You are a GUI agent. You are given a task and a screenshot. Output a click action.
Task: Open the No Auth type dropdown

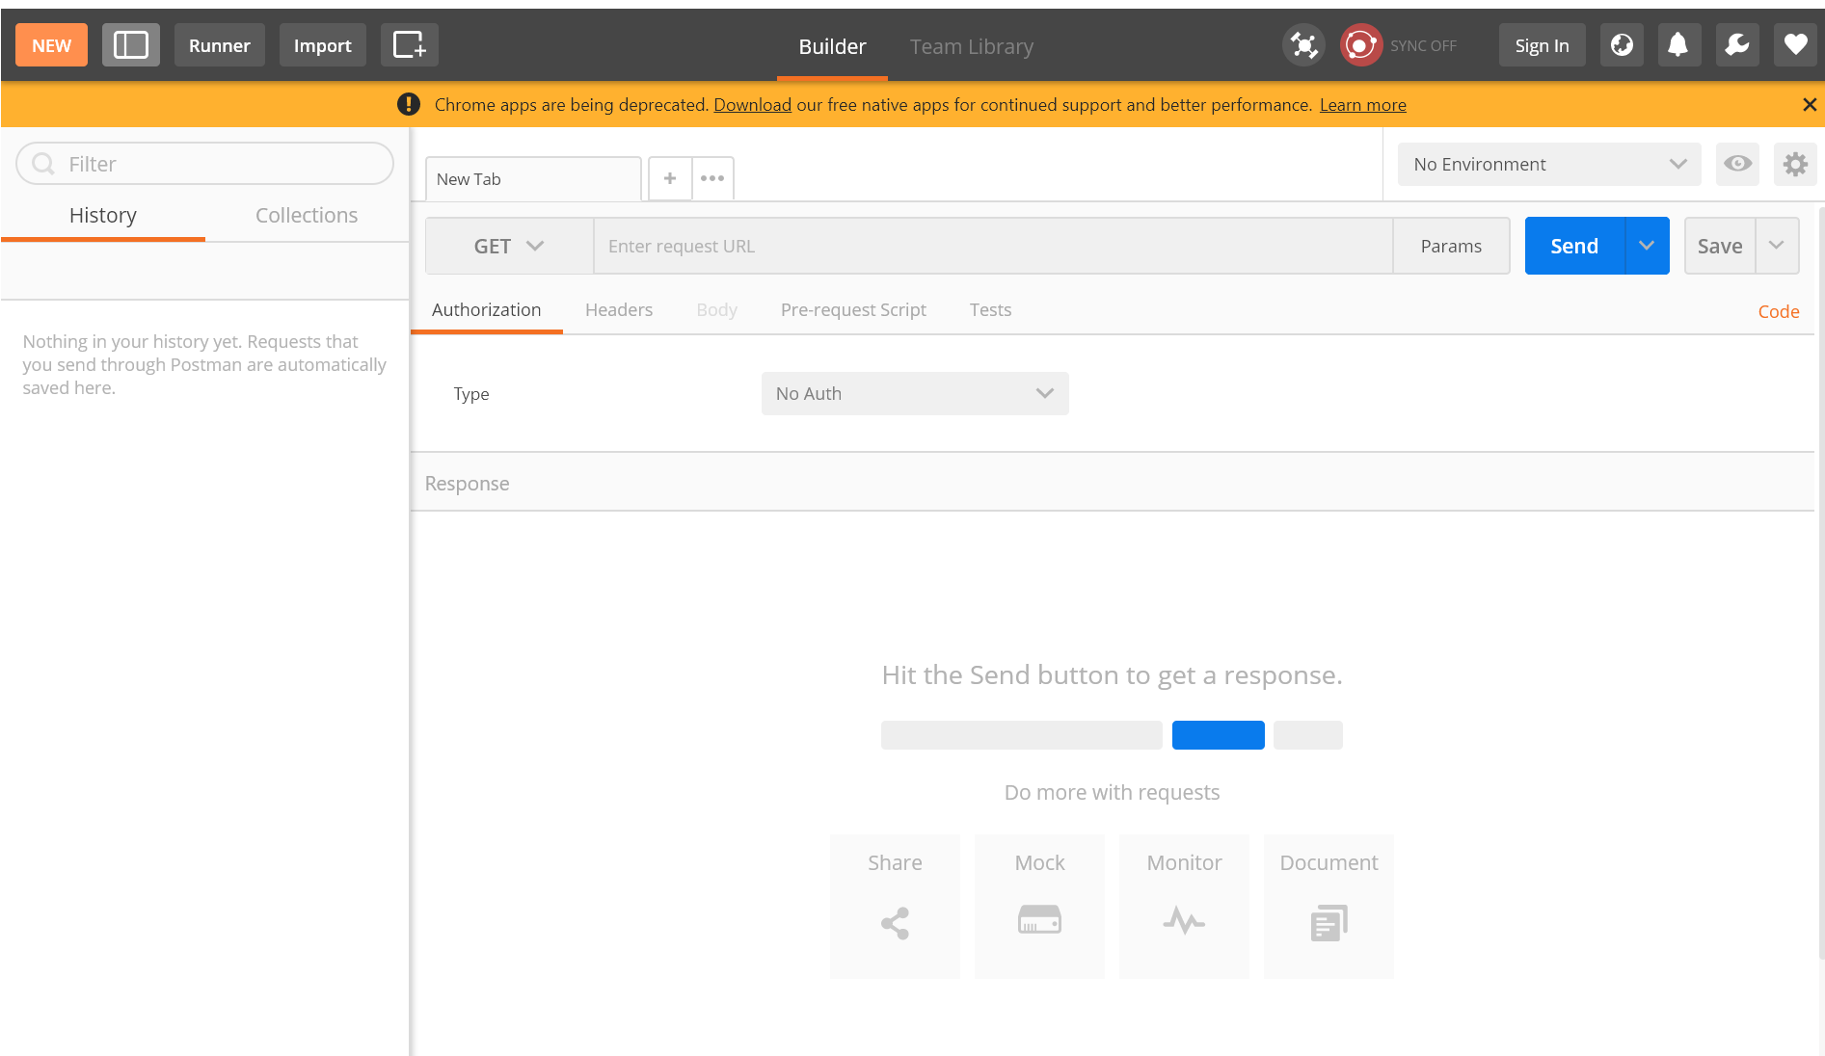point(915,393)
